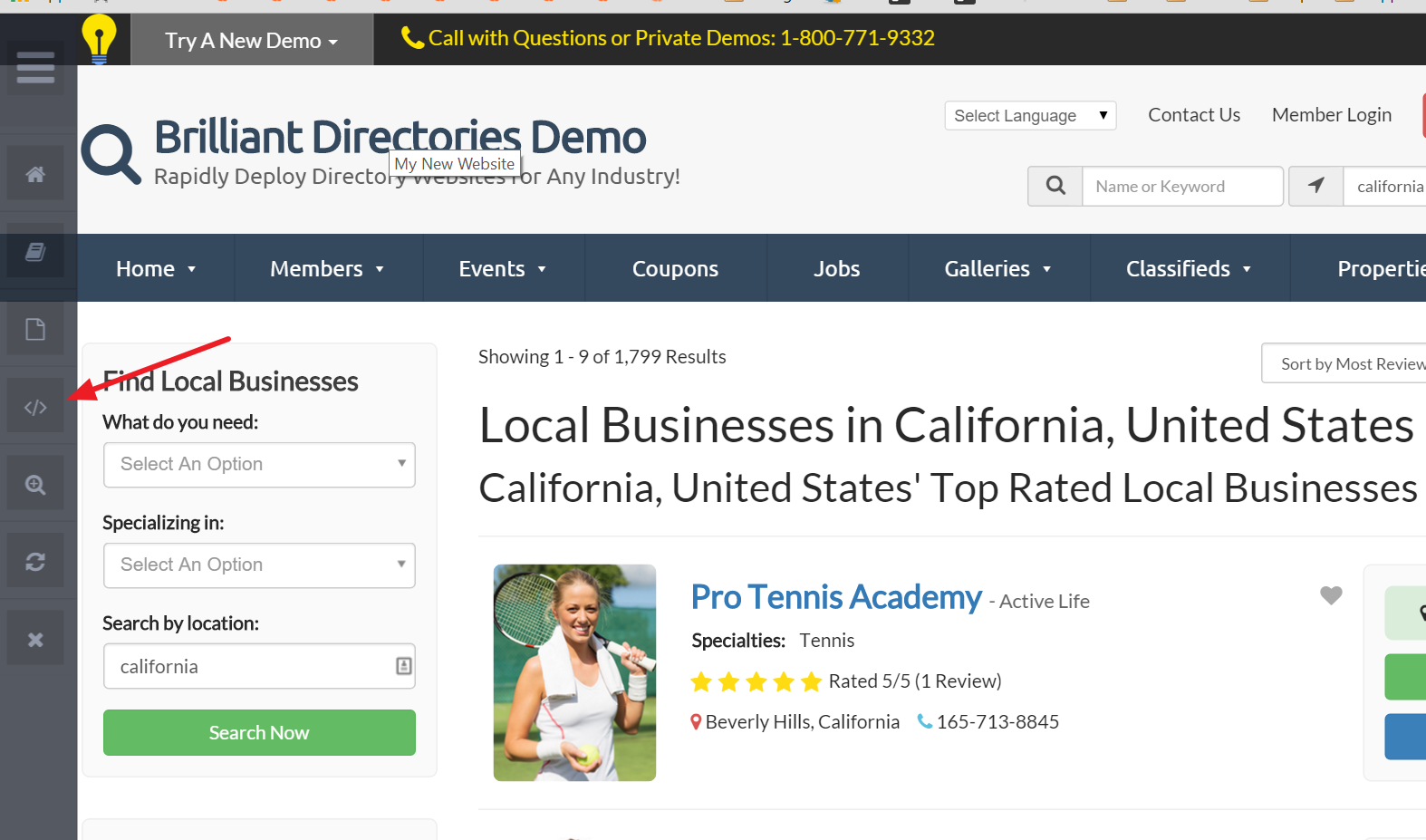
Task: Click the Active Life category text
Action: [1045, 601]
